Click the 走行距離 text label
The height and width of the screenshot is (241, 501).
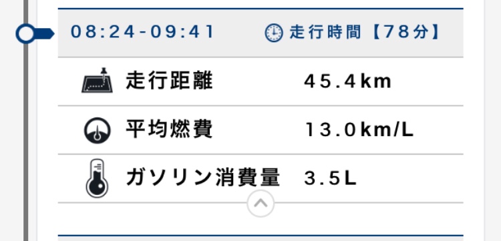169,81
